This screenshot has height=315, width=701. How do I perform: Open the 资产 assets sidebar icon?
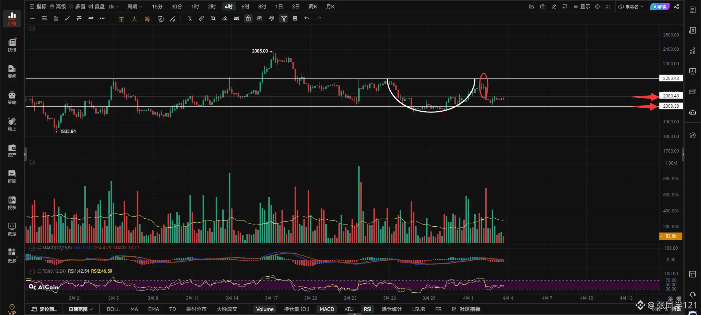pos(12,150)
